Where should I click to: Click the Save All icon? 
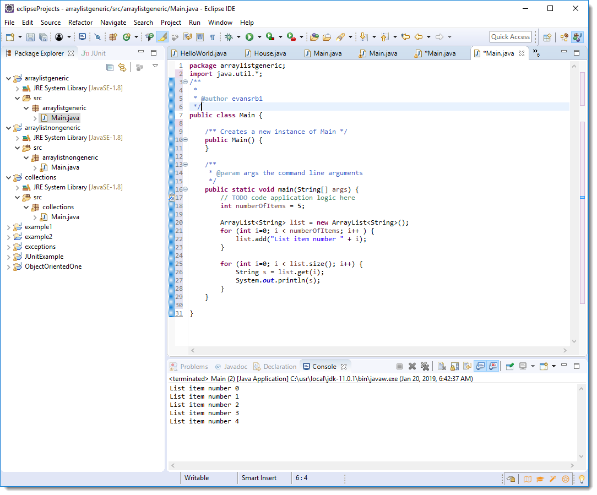[x=43, y=37]
